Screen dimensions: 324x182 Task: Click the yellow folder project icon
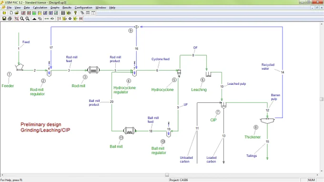coord(4,13)
